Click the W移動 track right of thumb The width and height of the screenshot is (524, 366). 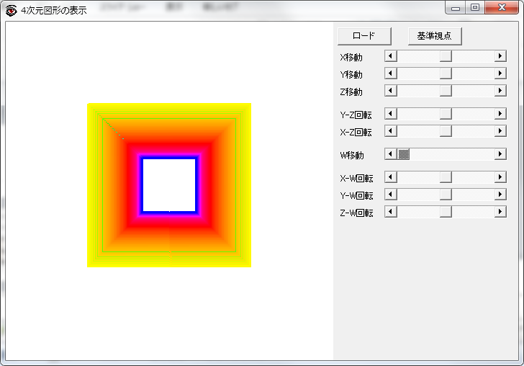[x=452, y=154]
